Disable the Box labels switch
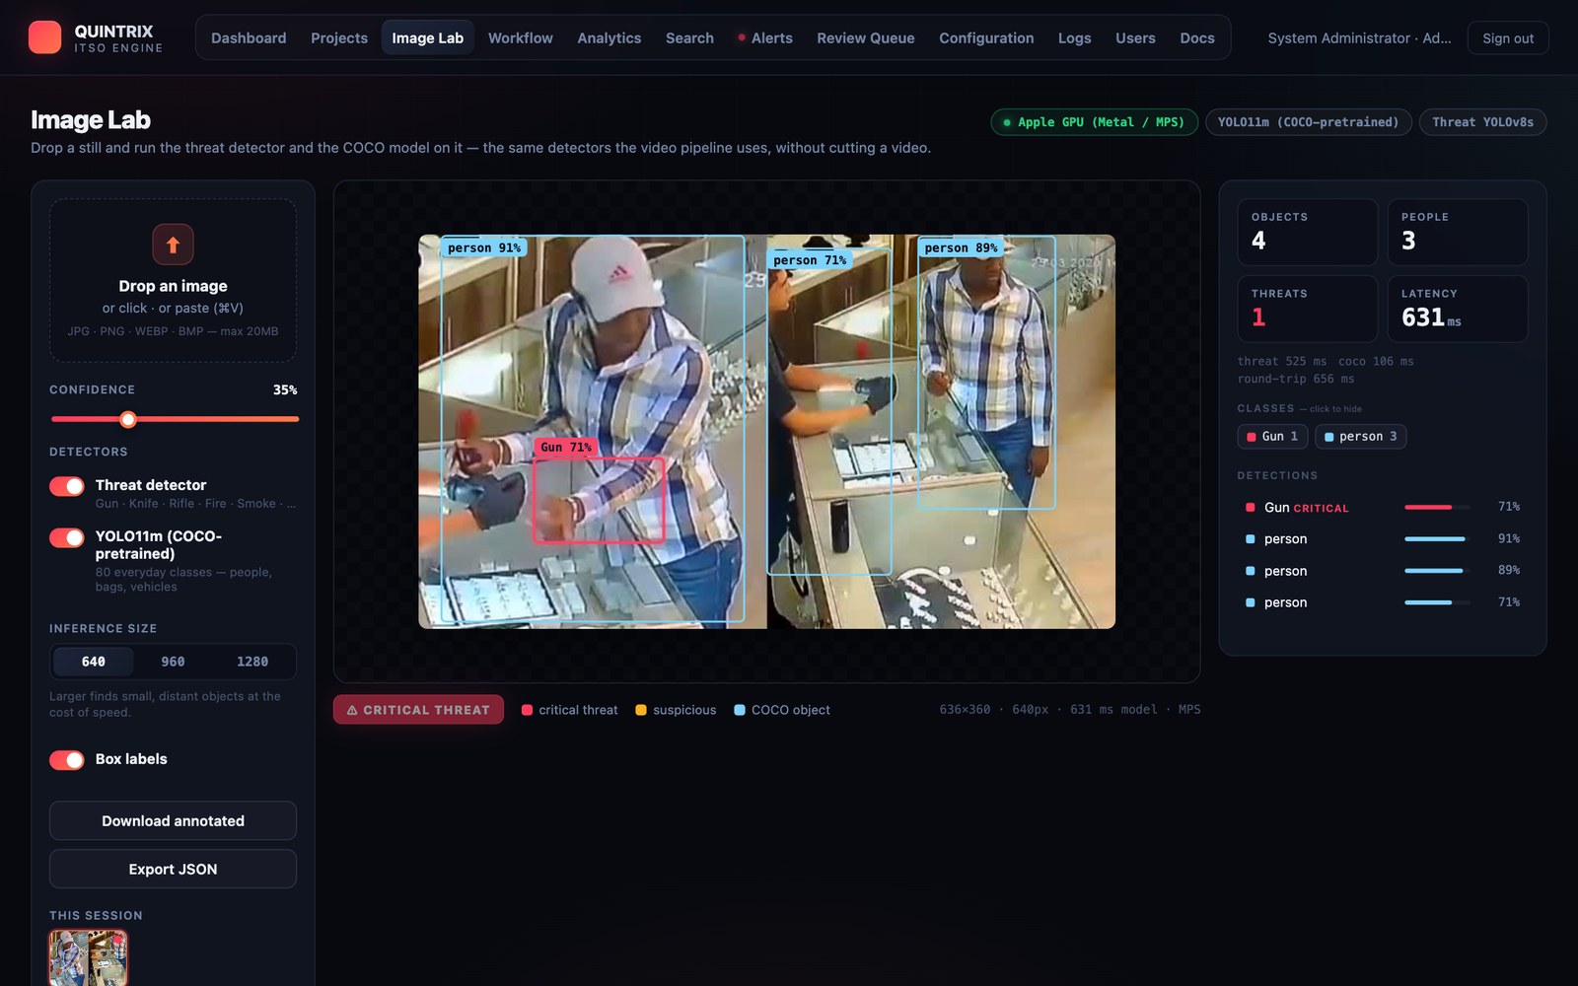Image resolution: width=1578 pixels, height=986 pixels. (67, 759)
